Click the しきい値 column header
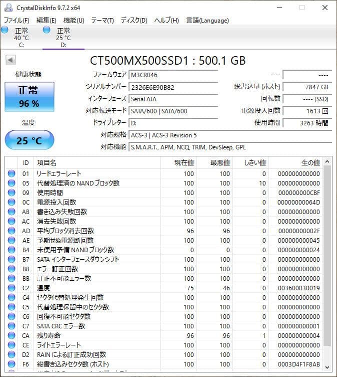This screenshot has width=337, height=377. pyautogui.click(x=250, y=163)
